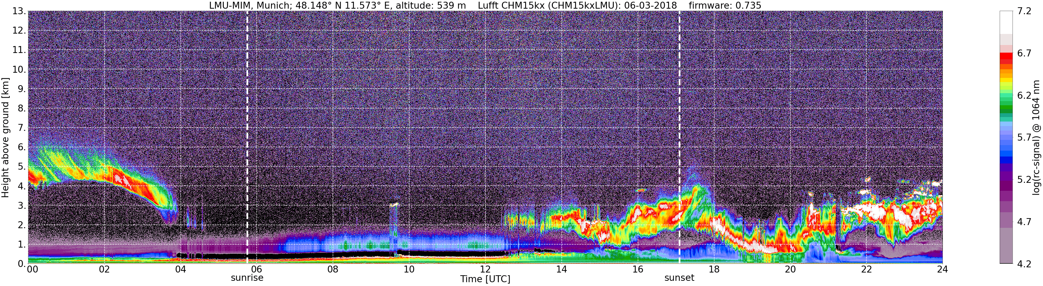Click the 'sunset' label below the axis
This screenshot has width=1043, height=286.
(x=679, y=278)
